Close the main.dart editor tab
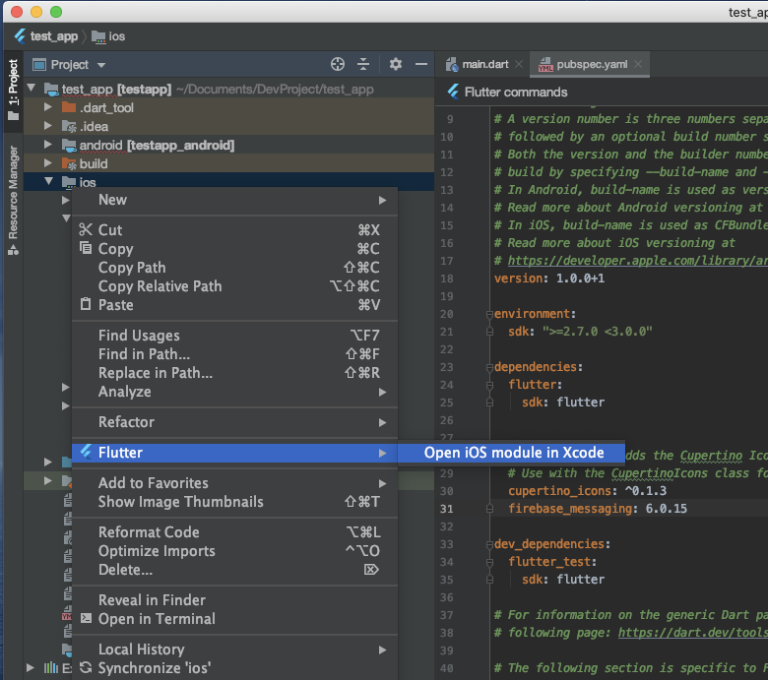 [x=519, y=64]
